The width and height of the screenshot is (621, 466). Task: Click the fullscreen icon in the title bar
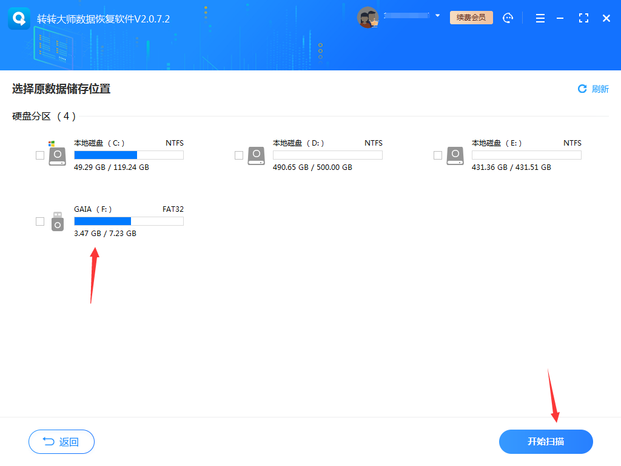point(583,18)
